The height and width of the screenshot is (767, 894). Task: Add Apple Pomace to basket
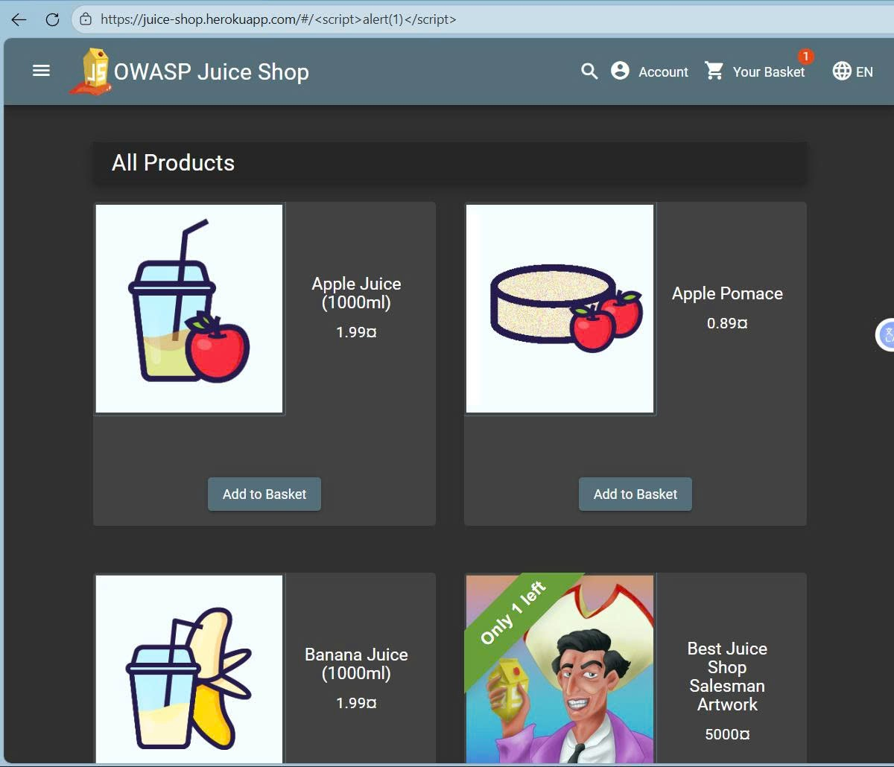pyautogui.click(x=635, y=494)
